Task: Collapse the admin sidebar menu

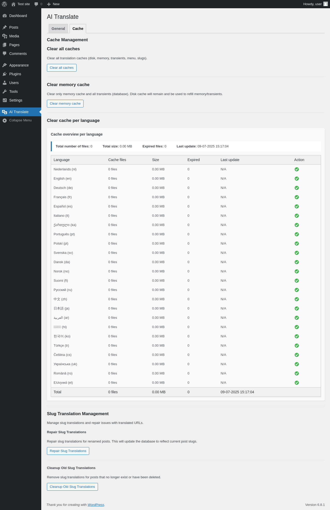Action: pyautogui.click(x=20, y=120)
